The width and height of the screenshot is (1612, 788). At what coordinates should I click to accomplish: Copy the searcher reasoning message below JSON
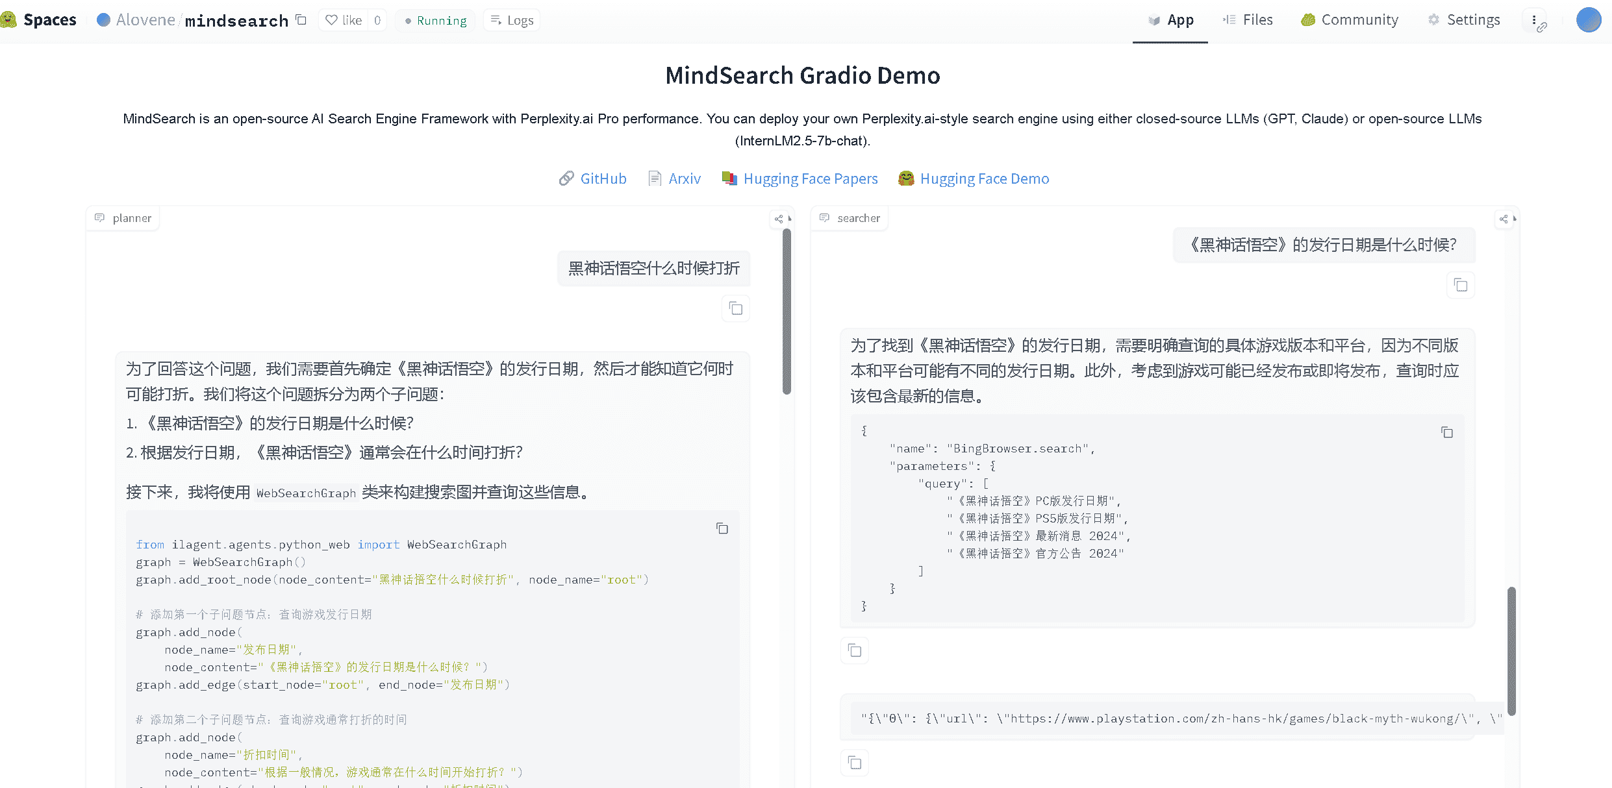(855, 650)
